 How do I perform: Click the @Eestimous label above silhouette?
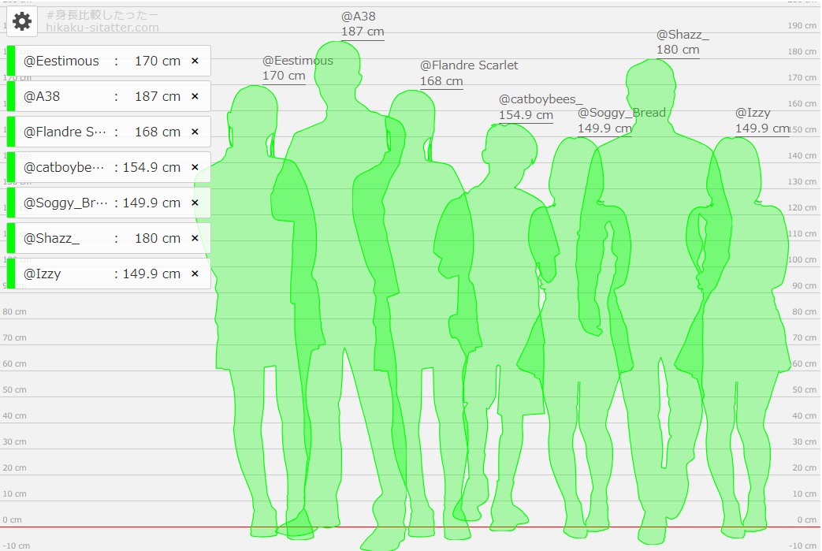pyautogui.click(x=298, y=60)
